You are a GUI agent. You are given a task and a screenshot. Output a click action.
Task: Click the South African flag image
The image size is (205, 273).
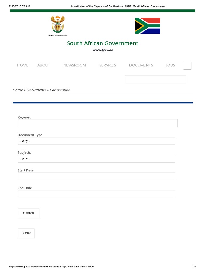coord(147,26)
